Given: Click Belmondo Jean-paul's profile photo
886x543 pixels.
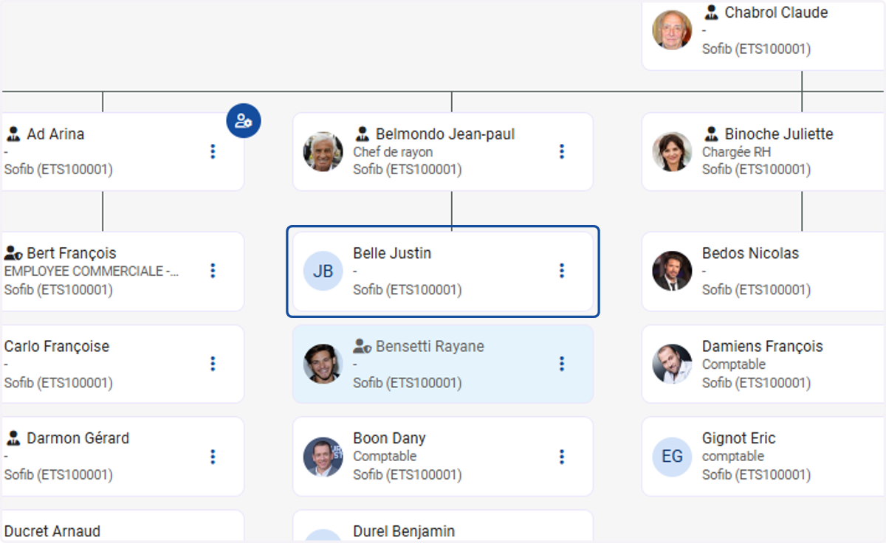Looking at the screenshot, I should click(323, 152).
